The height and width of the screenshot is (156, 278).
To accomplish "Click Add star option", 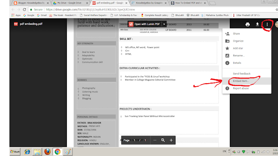I will 247,48.
